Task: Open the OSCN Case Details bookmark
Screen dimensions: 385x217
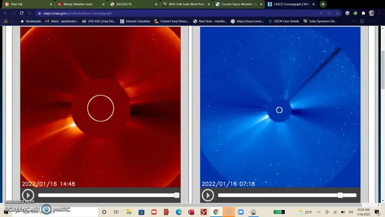Action: pyautogui.click(x=284, y=21)
